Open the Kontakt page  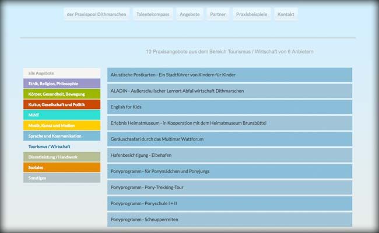(286, 14)
